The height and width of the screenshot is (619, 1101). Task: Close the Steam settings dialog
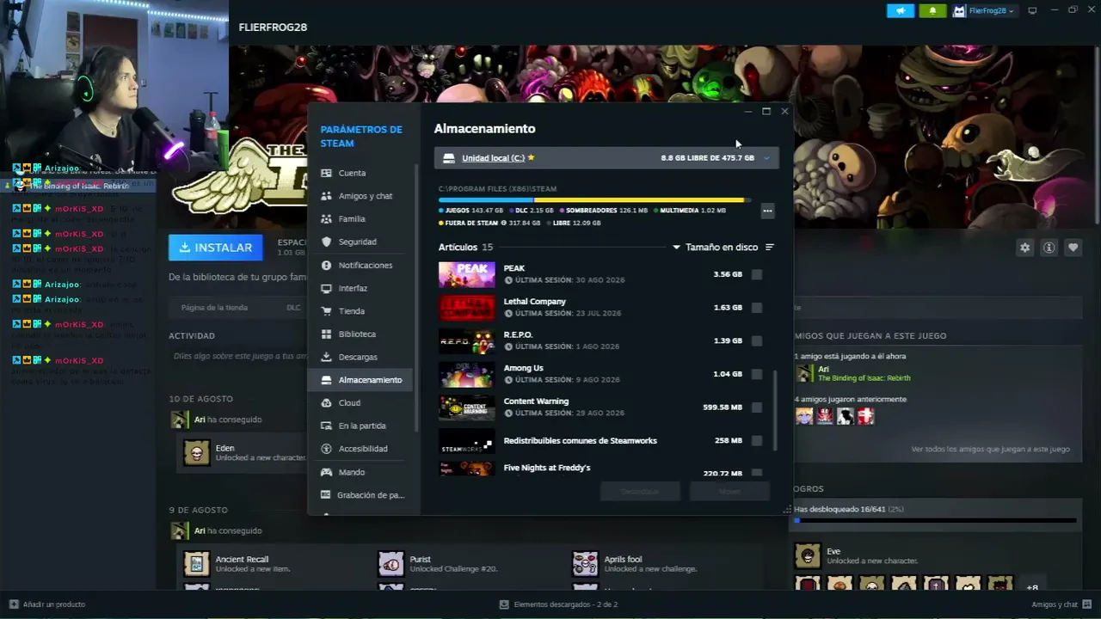pos(784,111)
